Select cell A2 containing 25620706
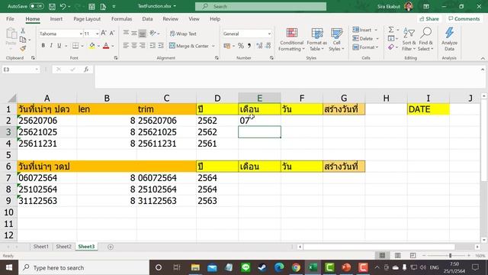 (x=47, y=121)
